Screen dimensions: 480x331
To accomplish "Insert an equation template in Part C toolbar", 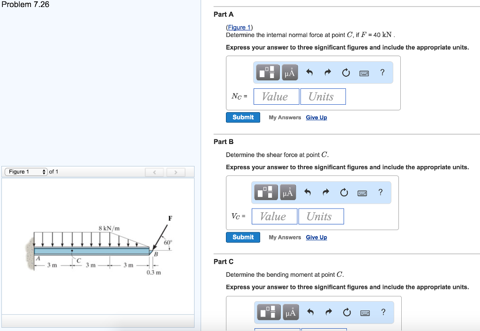I will click(267, 312).
